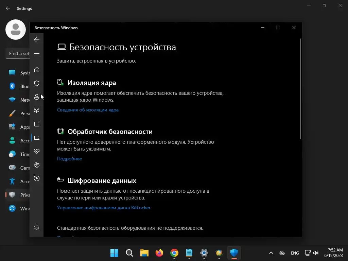The image size is (348, 261).
Task: Click the Безопасность устройства page title
Action: 123,47
